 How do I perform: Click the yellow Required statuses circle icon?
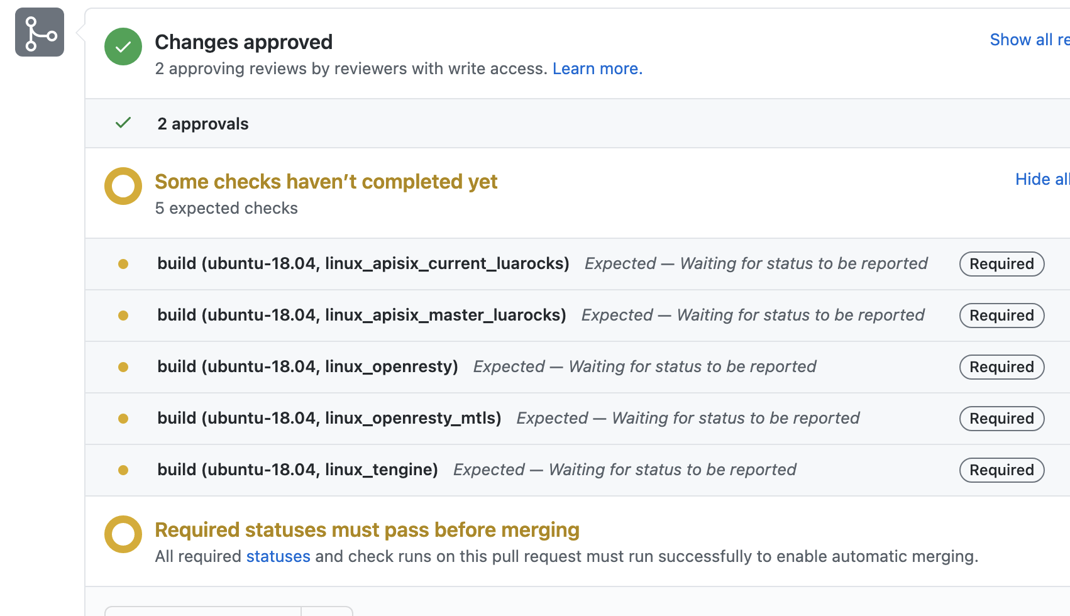point(123,534)
